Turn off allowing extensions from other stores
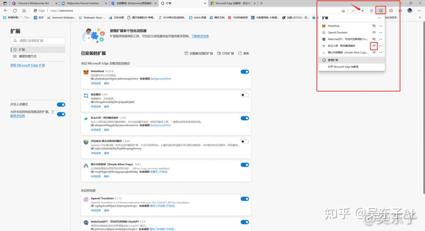Viewport: 425px width, 231px height. [61, 114]
